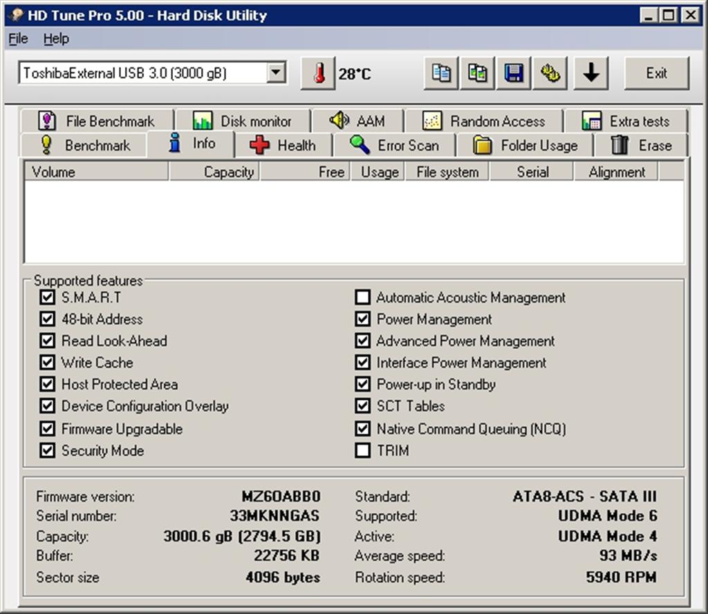Open the drive selection dropdown
Image resolution: width=708 pixels, height=614 pixels.
276,73
